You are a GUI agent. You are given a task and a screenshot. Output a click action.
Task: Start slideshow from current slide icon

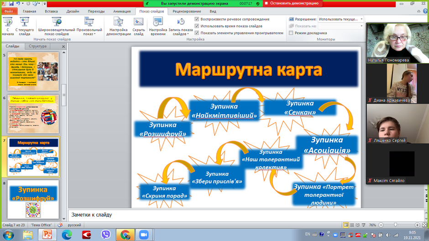[24, 22]
